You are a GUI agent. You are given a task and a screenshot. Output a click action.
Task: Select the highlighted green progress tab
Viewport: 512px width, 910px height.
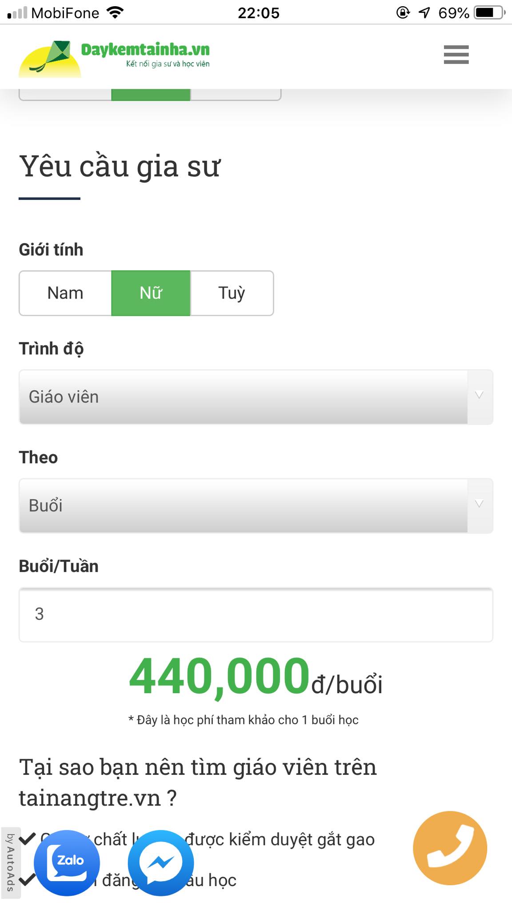pos(150,93)
